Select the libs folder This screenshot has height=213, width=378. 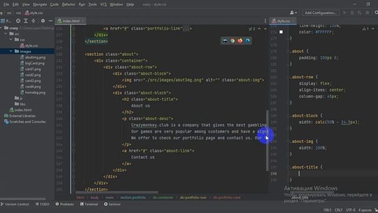[20, 104]
